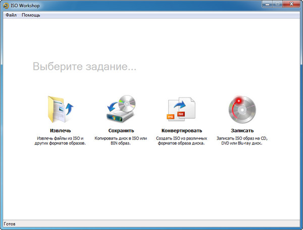Click the Извлечь folder icon
The width and height of the screenshot is (303, 230).
point(60,108)
